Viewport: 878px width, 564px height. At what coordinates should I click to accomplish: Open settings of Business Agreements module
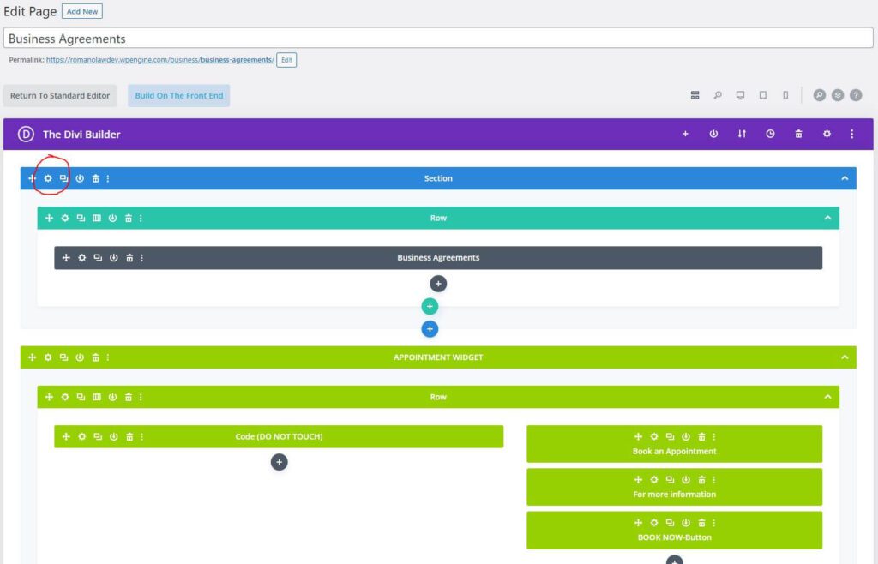point(82,258)
